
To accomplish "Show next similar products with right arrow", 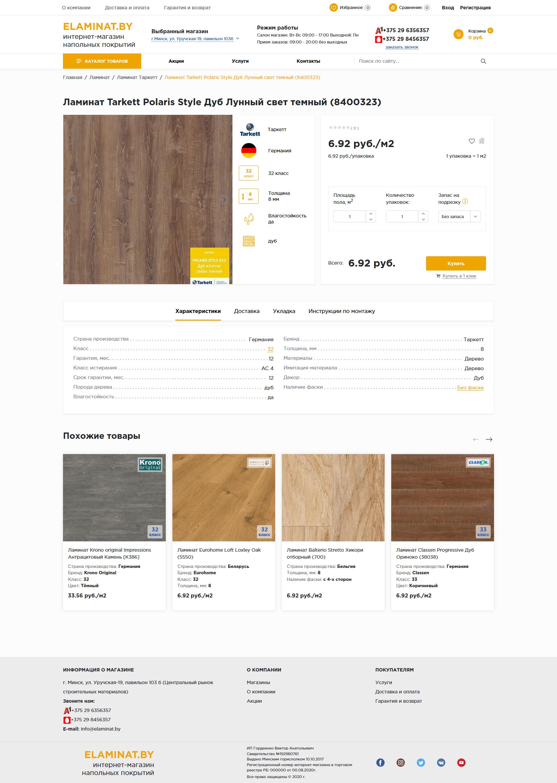I will coord(489,439).
